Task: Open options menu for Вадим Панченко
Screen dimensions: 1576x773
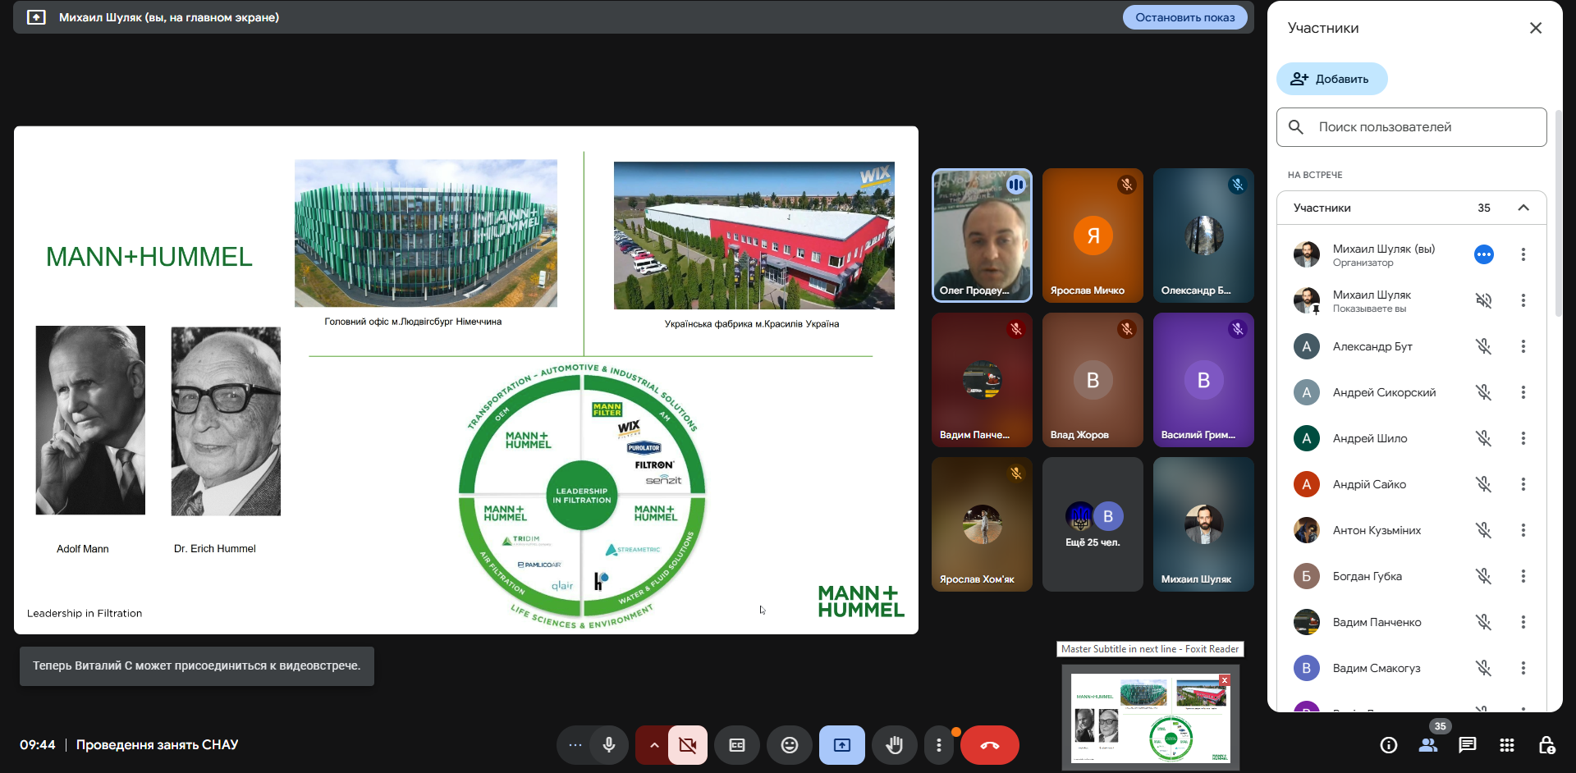Action: pyautogui.click(x=1523, y=622)
